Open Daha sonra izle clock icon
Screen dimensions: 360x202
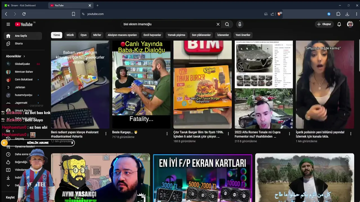[x=8, y=154]
